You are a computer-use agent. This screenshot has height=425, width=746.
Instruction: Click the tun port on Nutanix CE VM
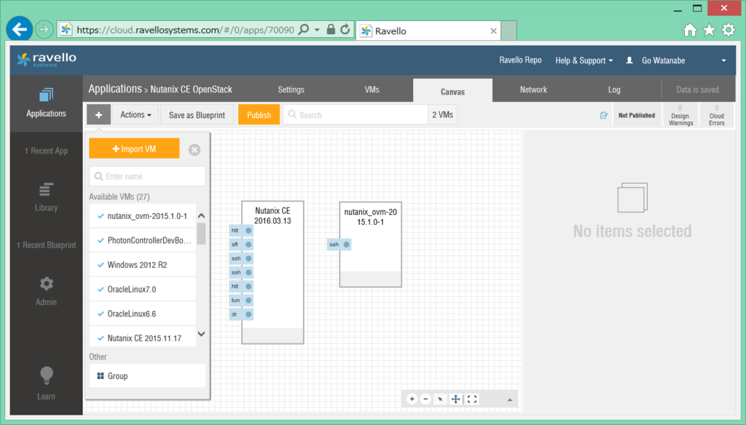(x=241, y=301)
